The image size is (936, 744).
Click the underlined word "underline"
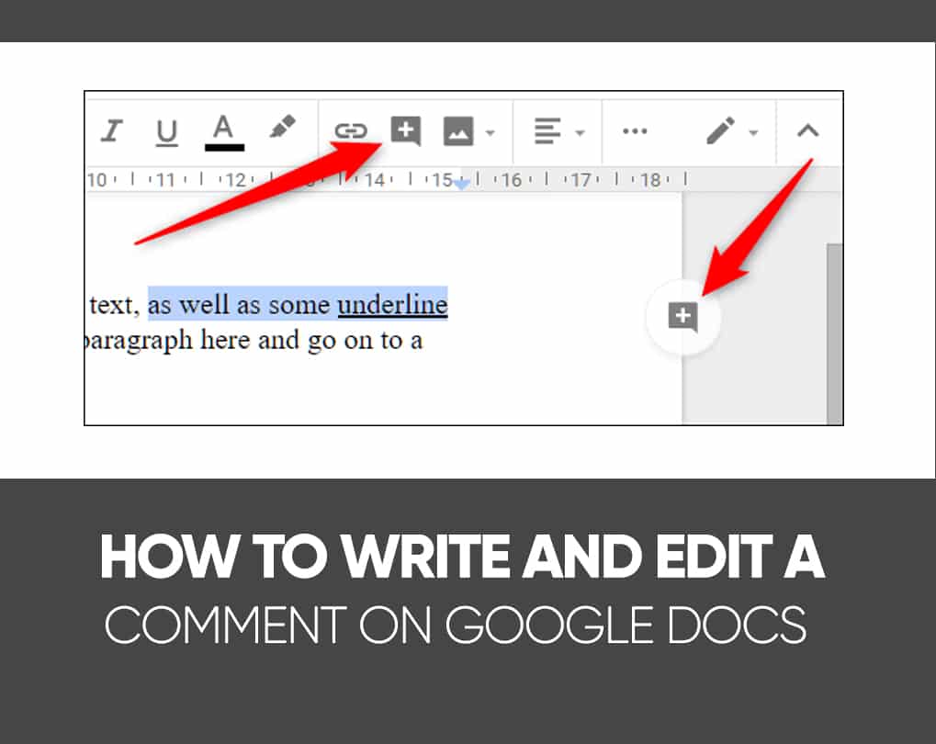[393, 305]
